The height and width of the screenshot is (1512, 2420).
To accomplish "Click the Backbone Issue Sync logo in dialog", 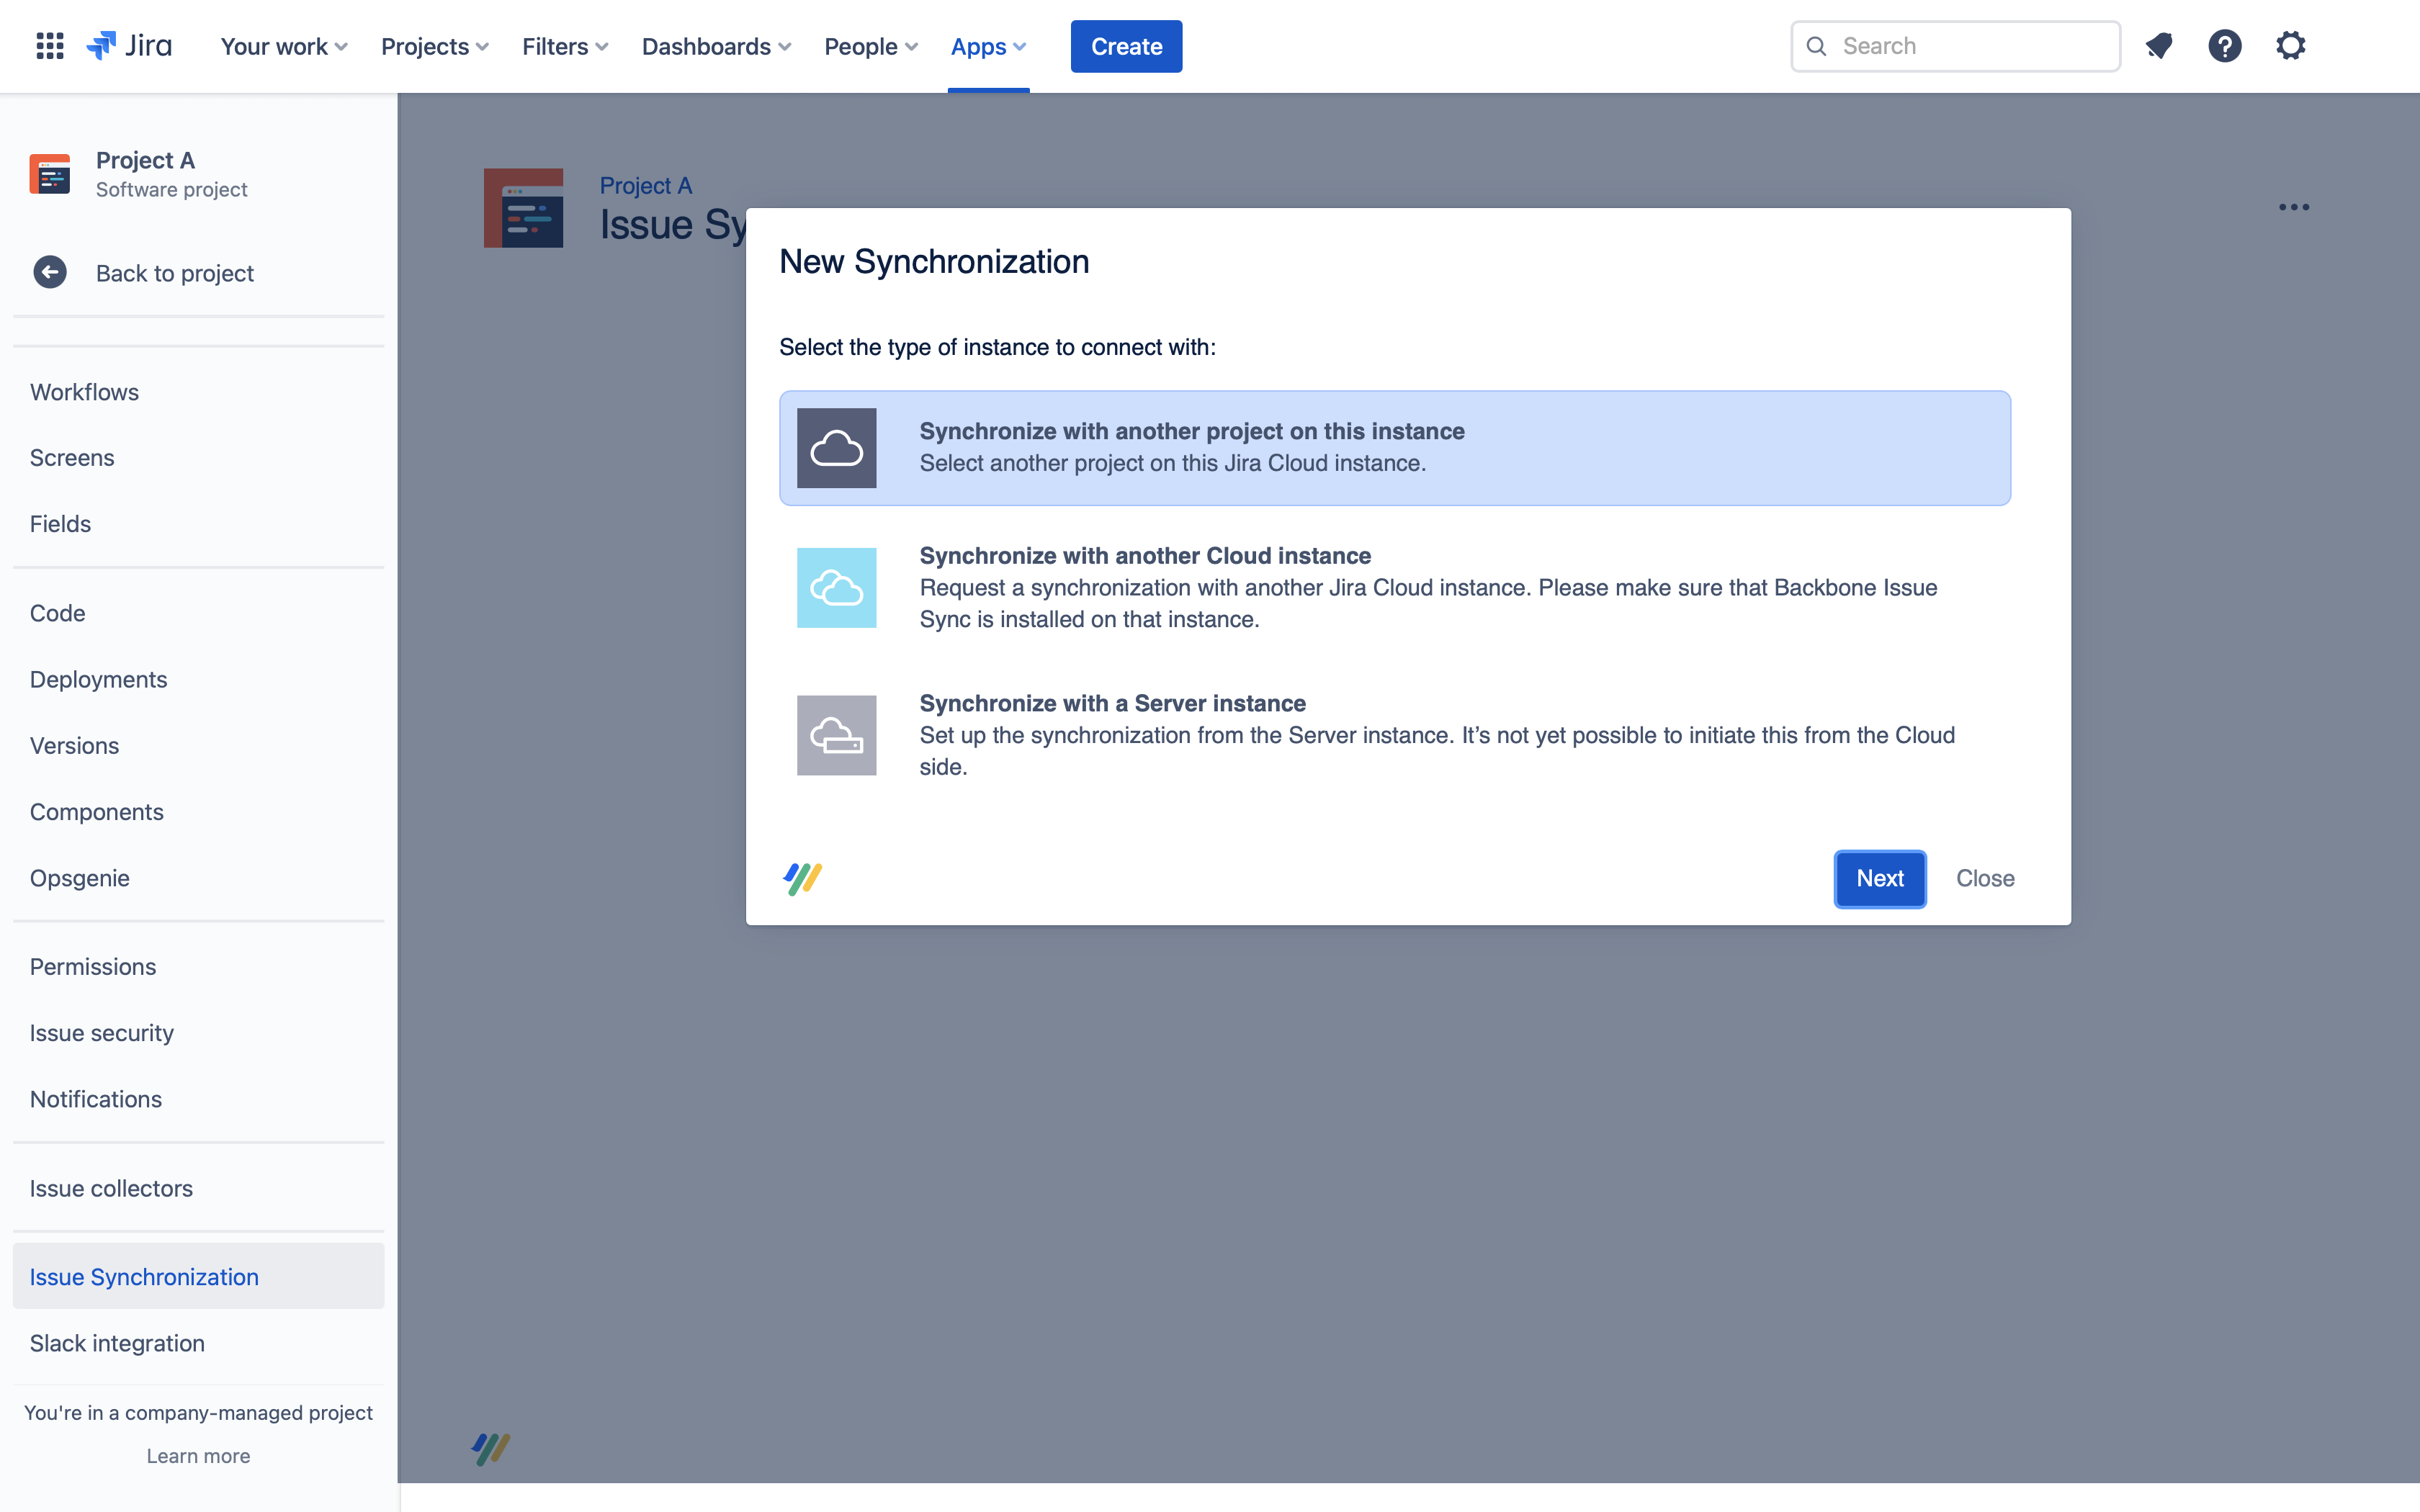I will pos(802,878).
